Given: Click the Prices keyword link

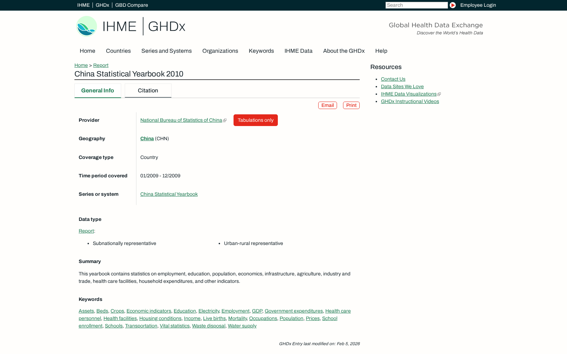Looking at the screenshot, I should pos(313,318).
